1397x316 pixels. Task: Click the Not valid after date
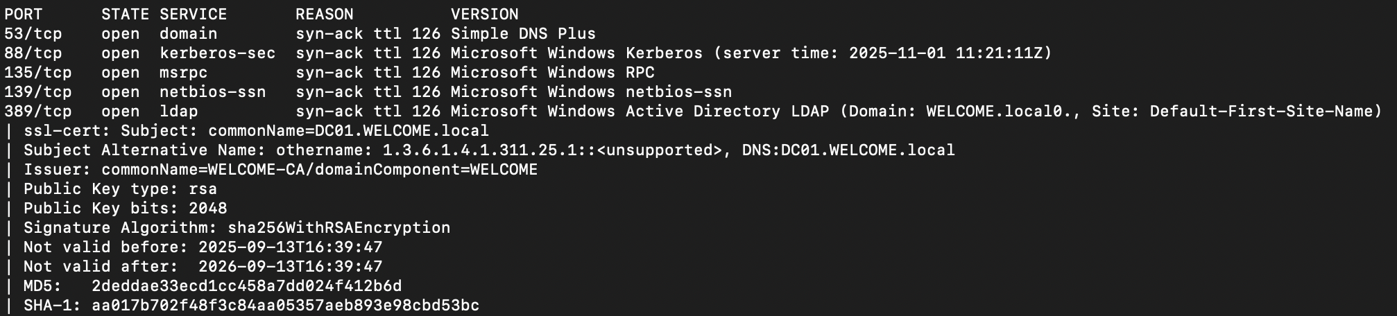tap(290, 267)
